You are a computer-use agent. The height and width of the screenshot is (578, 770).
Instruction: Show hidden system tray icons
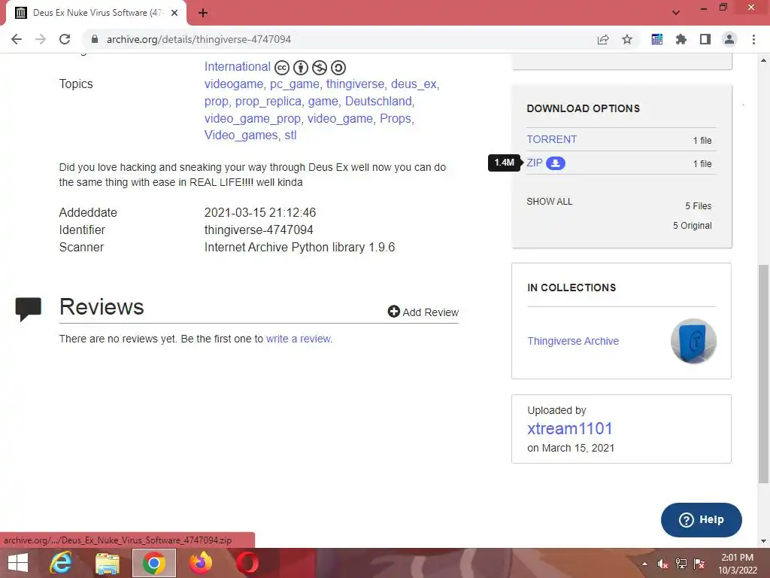[644, 564]
